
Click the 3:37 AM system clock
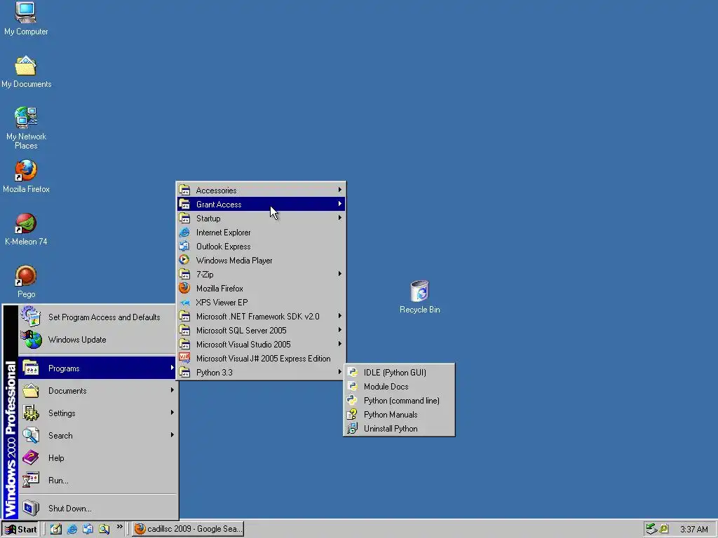coord(693,530)
